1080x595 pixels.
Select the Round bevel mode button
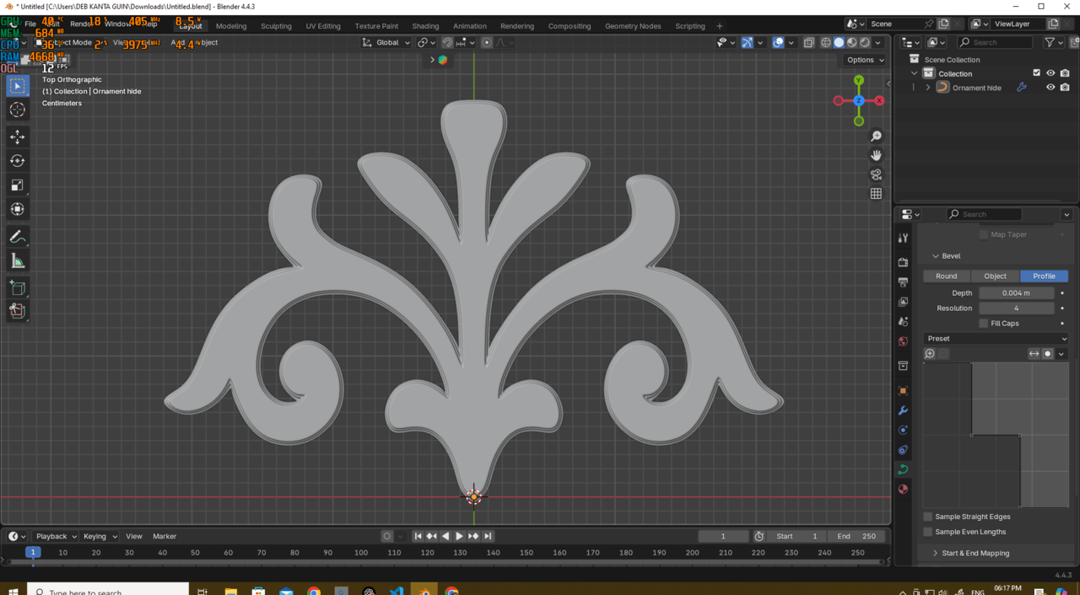tap(947, 276)
